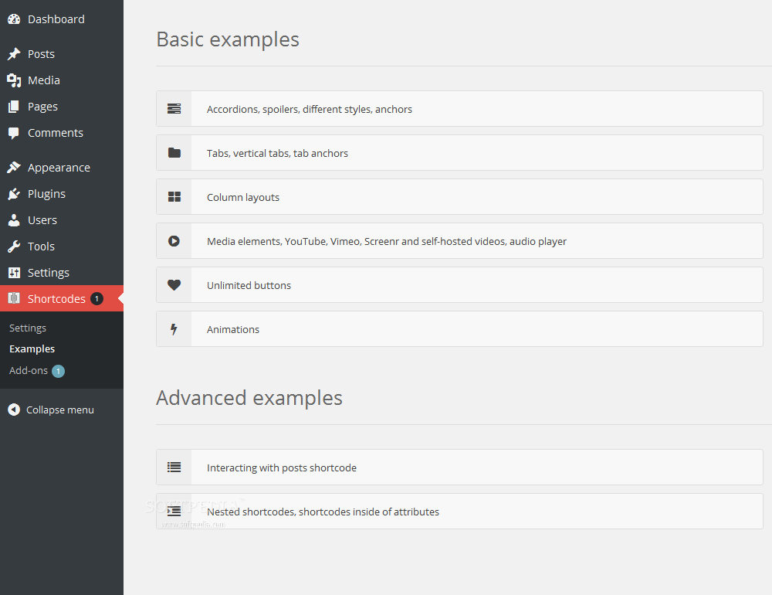Click the indent icon beside Nested shortcodes
This screenshot has width=772, height=595.
174,512
